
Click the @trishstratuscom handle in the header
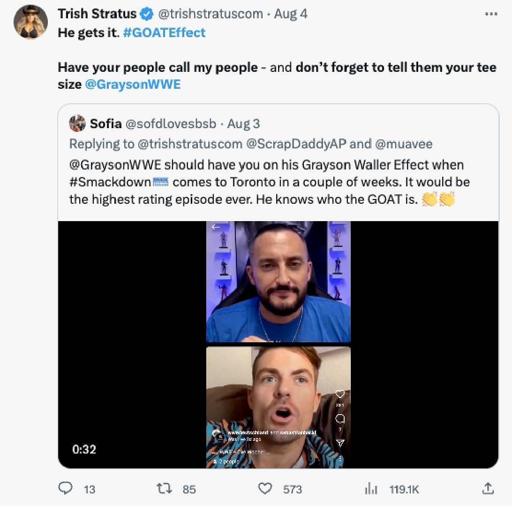(210, 14)
